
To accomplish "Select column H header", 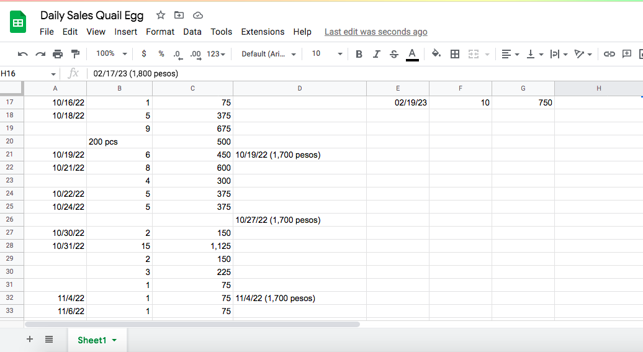I will tap(599, 88).
